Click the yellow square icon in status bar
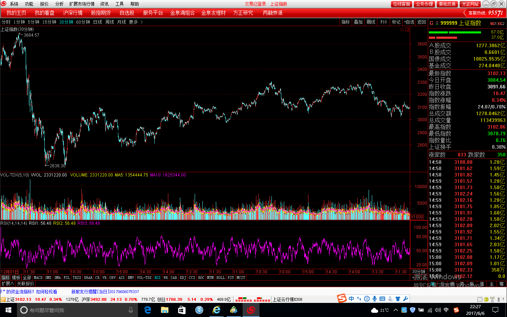 486,299
